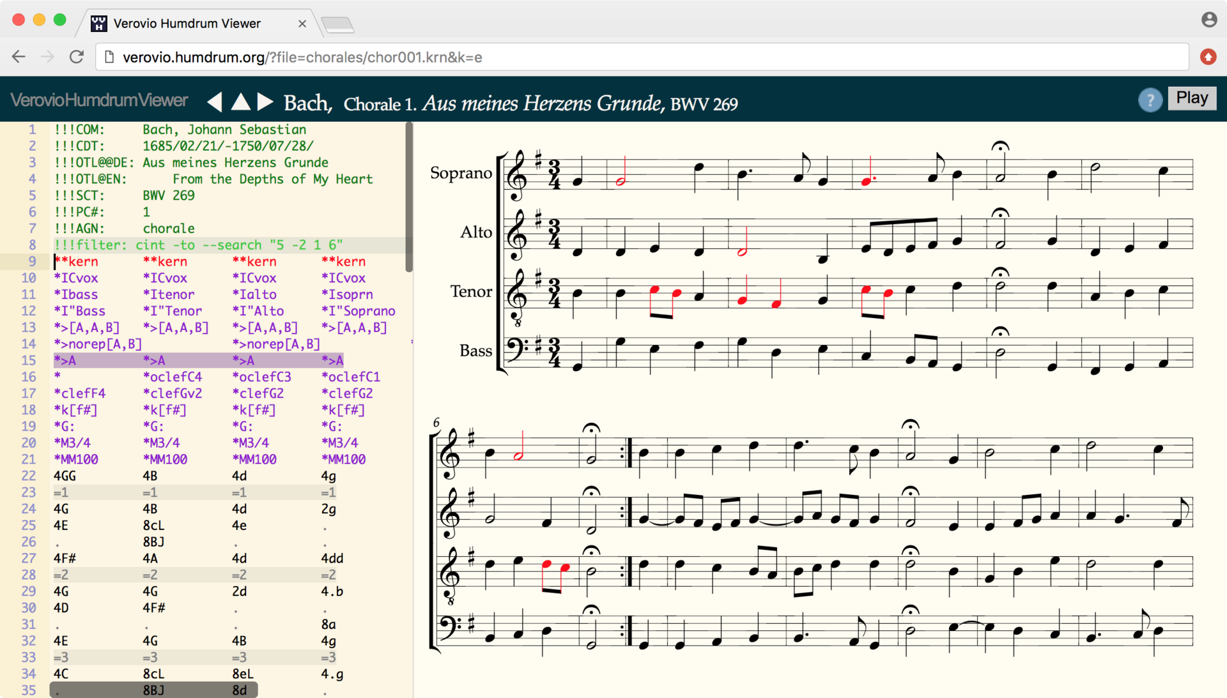Image resolution: width=1227 pixels, height=698 pixels.
Task: Click the next work right arrow
Action: point(265,102)
